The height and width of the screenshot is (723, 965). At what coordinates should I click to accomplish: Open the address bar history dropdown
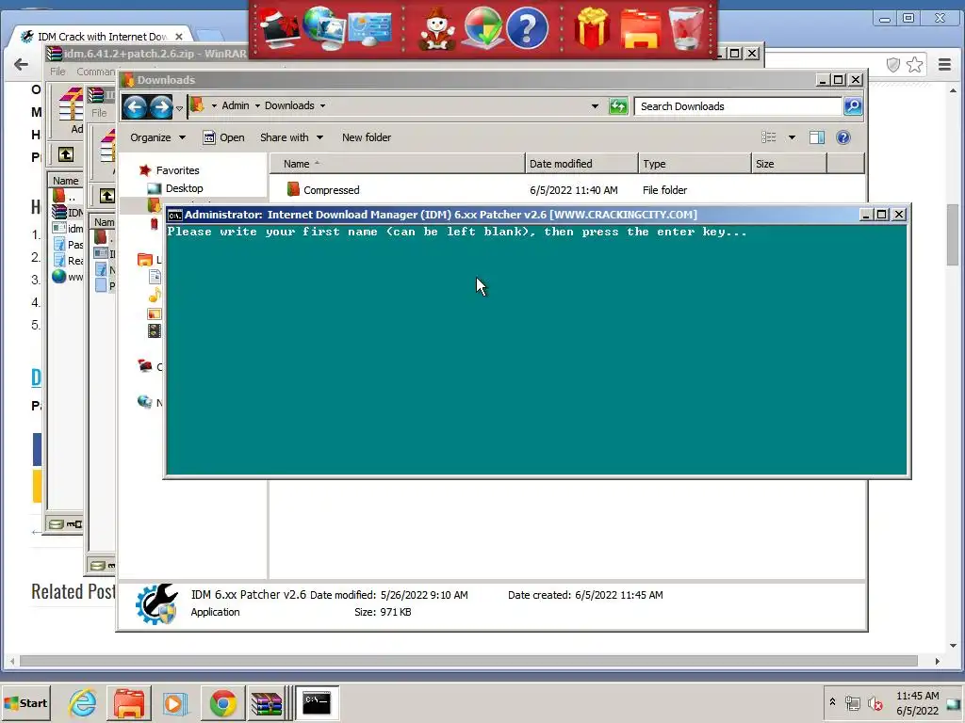tap(595, 106)
